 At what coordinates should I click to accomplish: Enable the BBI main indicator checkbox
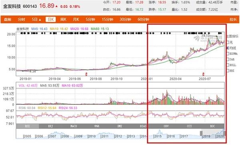(x=228, y=71)
